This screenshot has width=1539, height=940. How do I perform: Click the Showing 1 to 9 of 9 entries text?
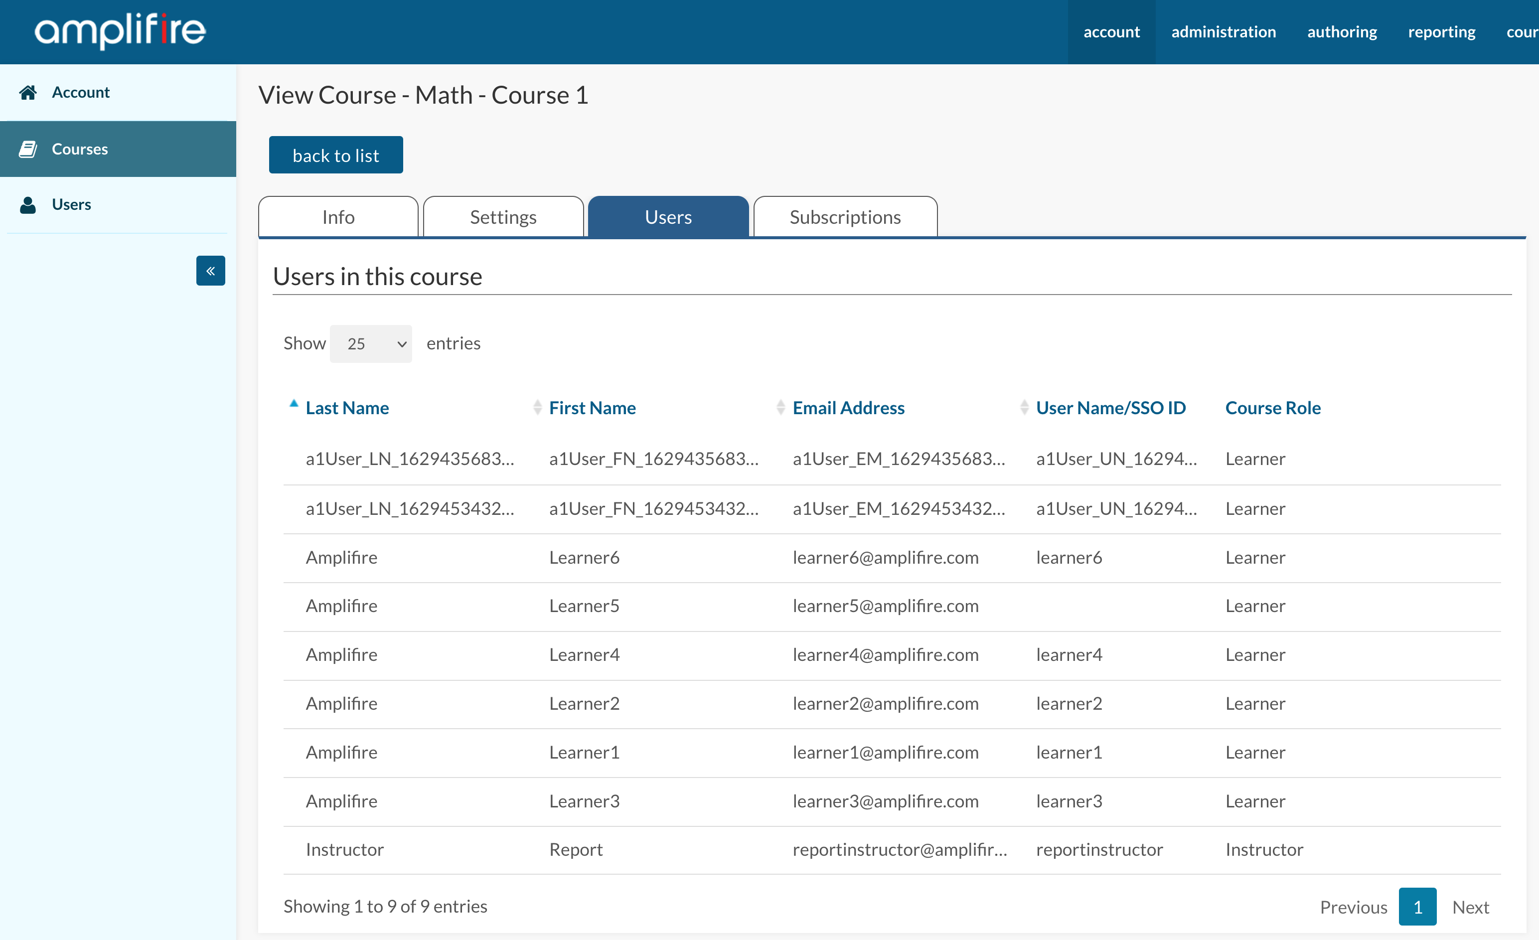coord(385,906)
